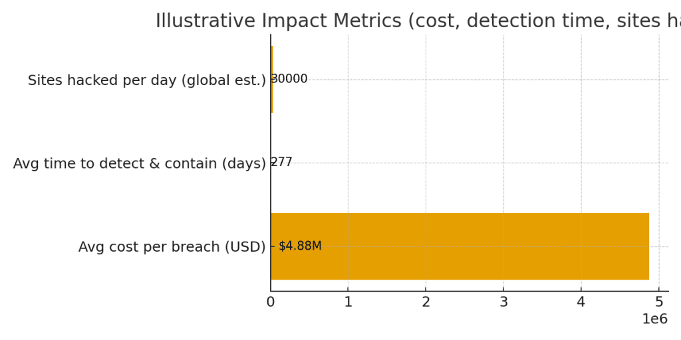Select the thin orange sites-hacked bar

(x=271, y=79)
